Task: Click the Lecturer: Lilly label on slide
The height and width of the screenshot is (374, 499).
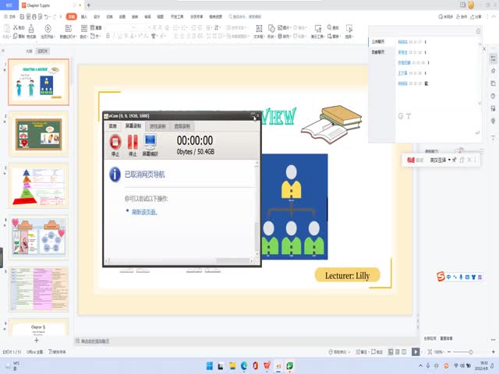Action: pos(347,275)
